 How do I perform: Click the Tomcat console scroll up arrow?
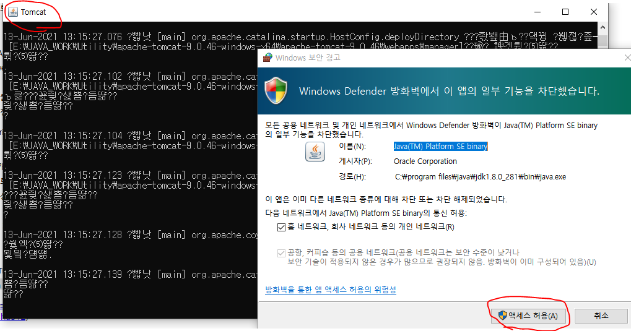603,27
